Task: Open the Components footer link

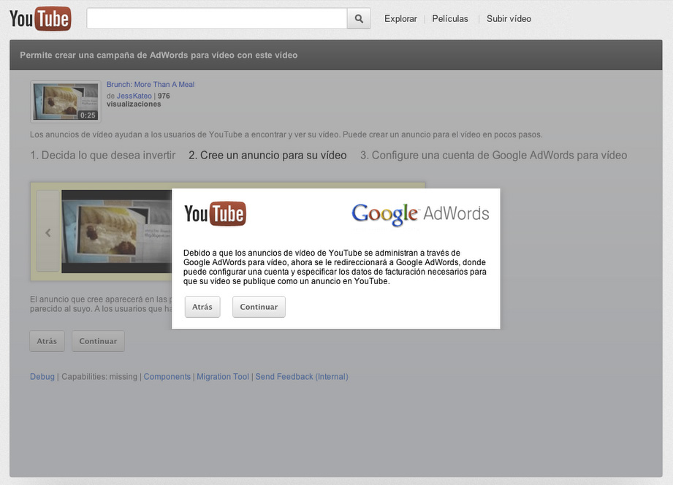Action: click(x=167, y=377)
